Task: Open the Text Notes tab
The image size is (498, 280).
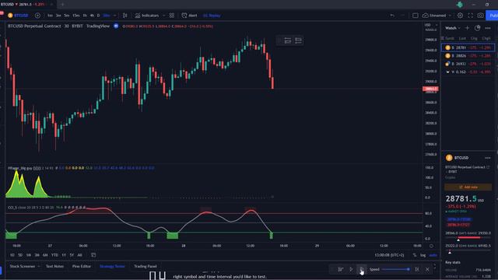Action: tap(54, 266)
